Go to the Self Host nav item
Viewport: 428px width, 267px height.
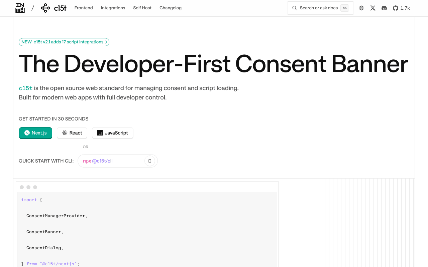(142, 8)
